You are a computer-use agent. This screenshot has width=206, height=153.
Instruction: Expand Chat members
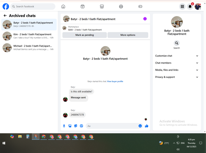coord(177,63)
